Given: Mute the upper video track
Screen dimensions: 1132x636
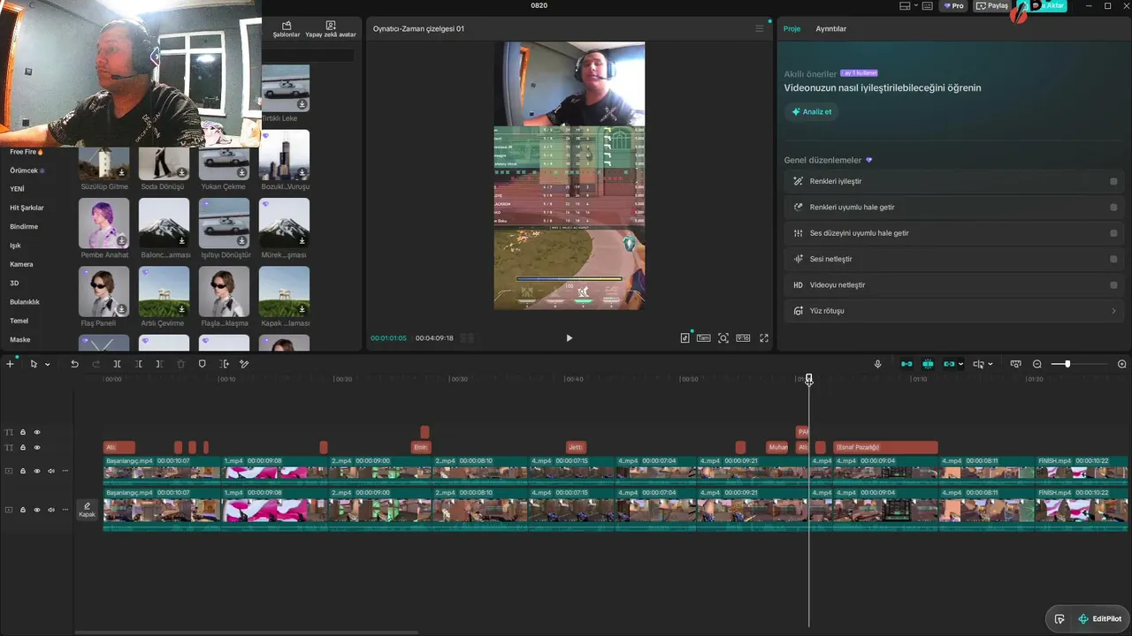Looking at the screenshot, I should (51, 471).
